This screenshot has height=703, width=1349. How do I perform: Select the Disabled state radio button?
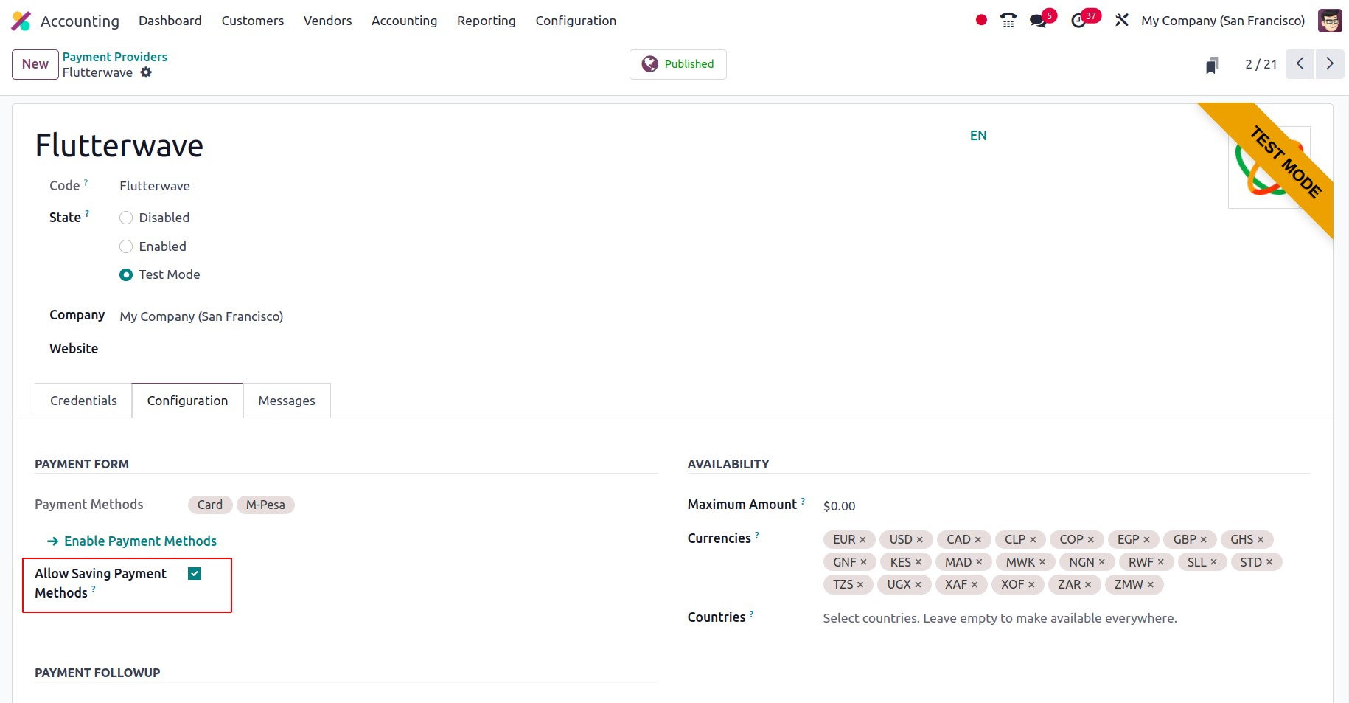click(126, 218)
